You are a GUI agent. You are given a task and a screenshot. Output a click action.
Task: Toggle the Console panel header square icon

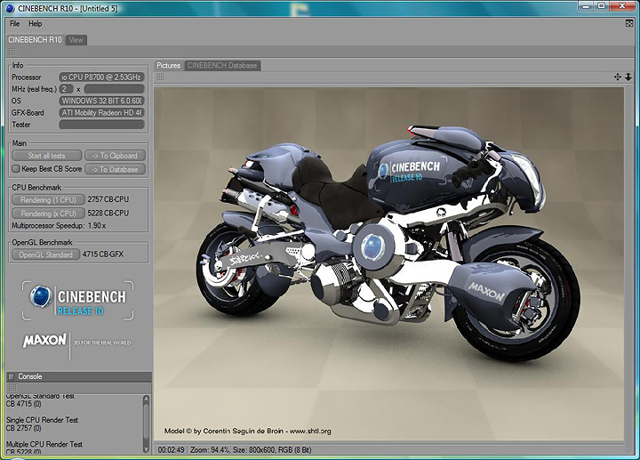[x=12, y=376]
